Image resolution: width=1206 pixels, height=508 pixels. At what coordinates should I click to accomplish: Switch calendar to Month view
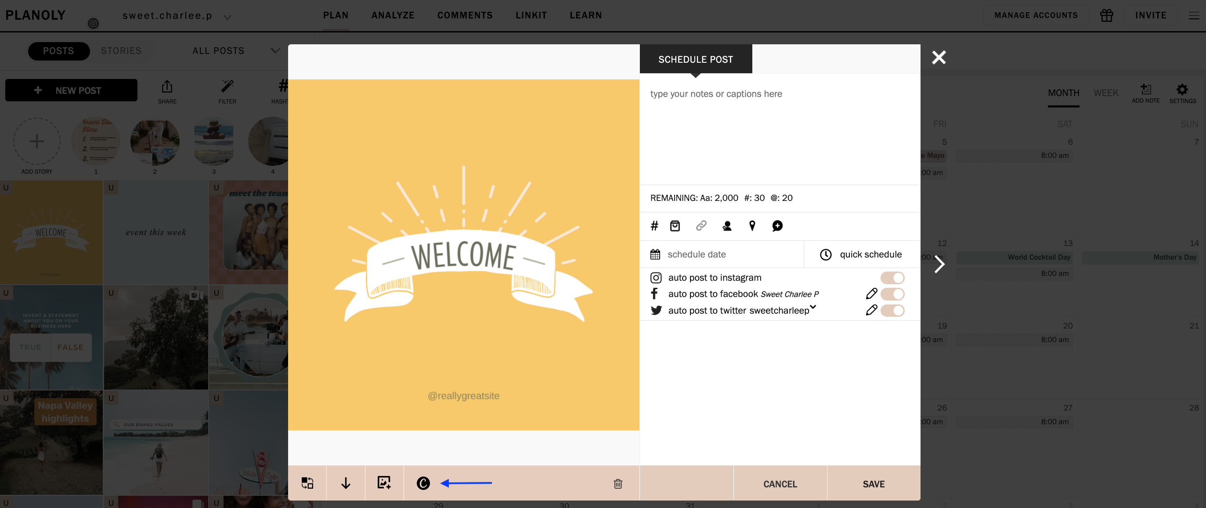click(1063, 93)
